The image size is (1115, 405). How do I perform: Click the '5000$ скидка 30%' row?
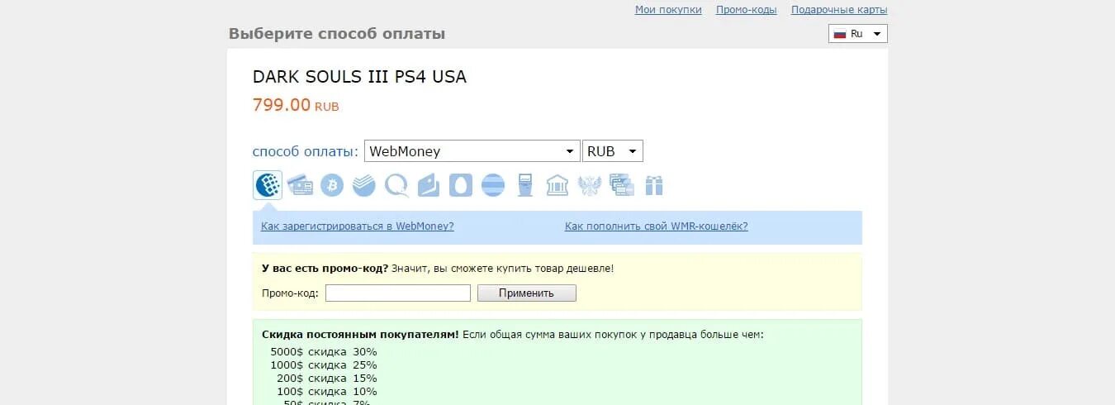pos(323,351)
